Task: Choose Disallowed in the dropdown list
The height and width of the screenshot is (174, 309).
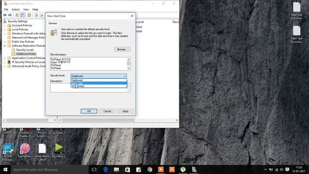Action: (x=98, y=80)
